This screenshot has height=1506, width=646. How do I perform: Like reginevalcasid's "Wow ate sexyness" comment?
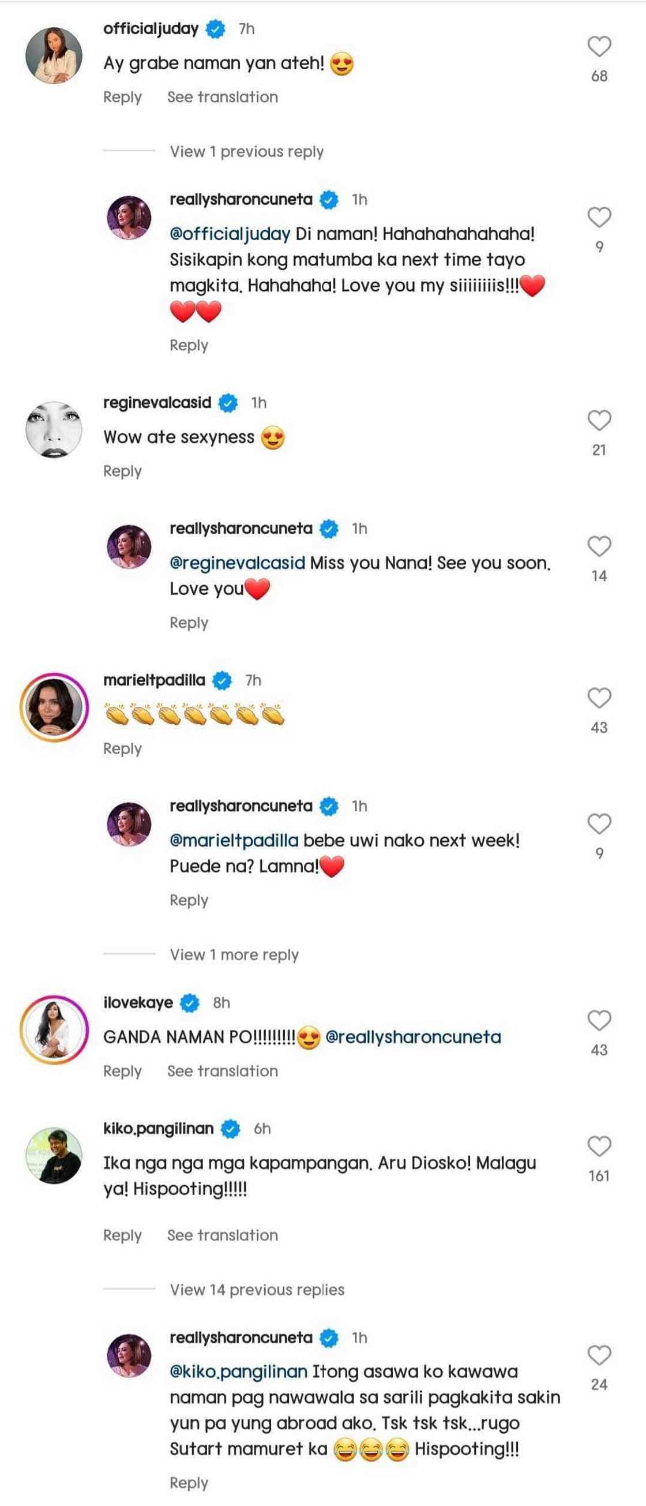pyautogui.click(x=599, y=420)
